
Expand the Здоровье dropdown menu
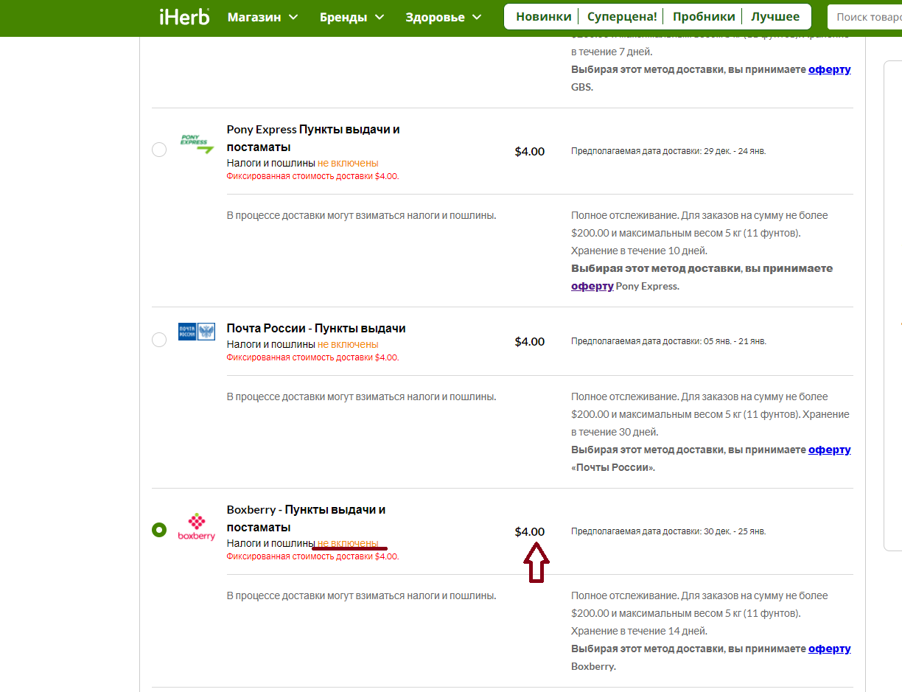(x=444, y=17)
